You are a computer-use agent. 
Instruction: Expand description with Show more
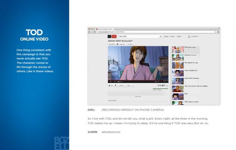click(x=138, y=97)
